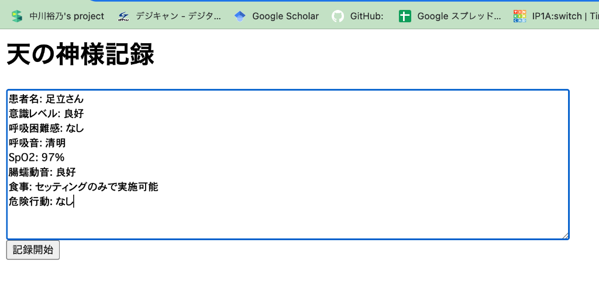Click the 記録開始 button
This screenshot has height=308, width=599.
[x=33, y=250]
